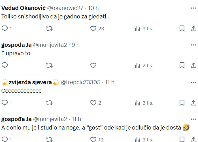Open Vedad Okanović's profile name link
This screenshot has width=198, height=142.
coord(23,8)
